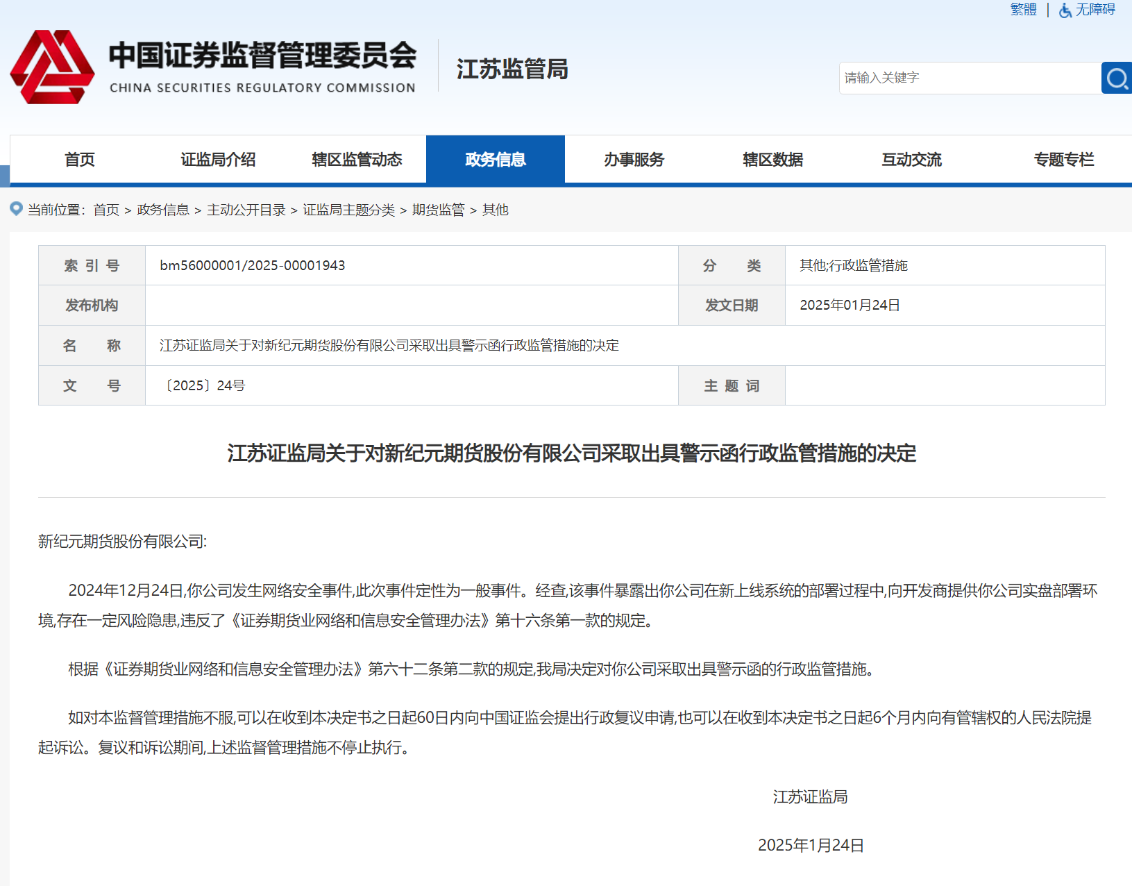Switch to Traditional Chinese via 繁體

(x=1024, y=10)
